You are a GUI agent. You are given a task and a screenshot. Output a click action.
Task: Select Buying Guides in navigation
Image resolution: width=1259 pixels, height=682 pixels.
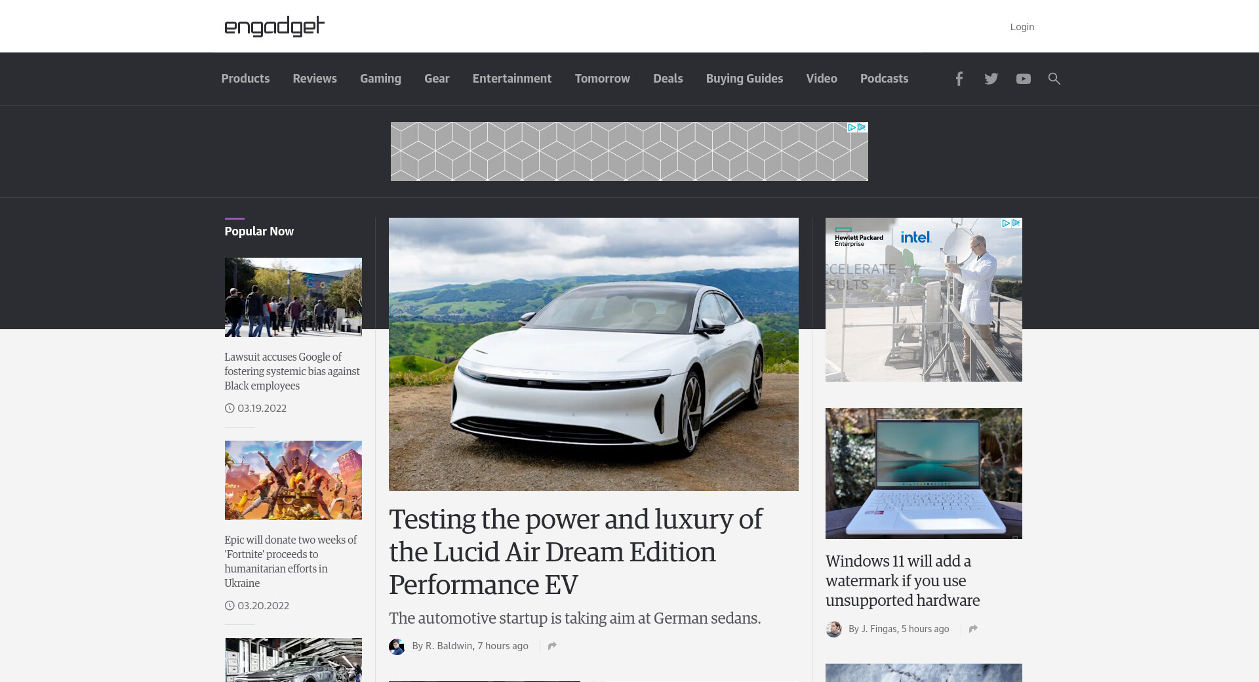pyautogui.click(x=744, y=79)
